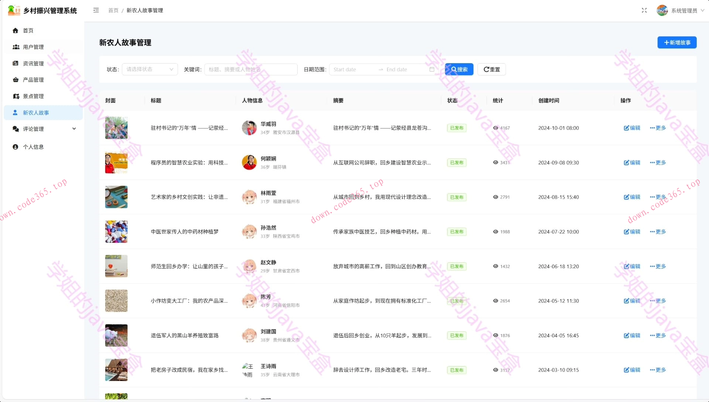Collapse the sidebar using the hamburger icon
The height and width of the screenshot is (402, 709).
96,10
